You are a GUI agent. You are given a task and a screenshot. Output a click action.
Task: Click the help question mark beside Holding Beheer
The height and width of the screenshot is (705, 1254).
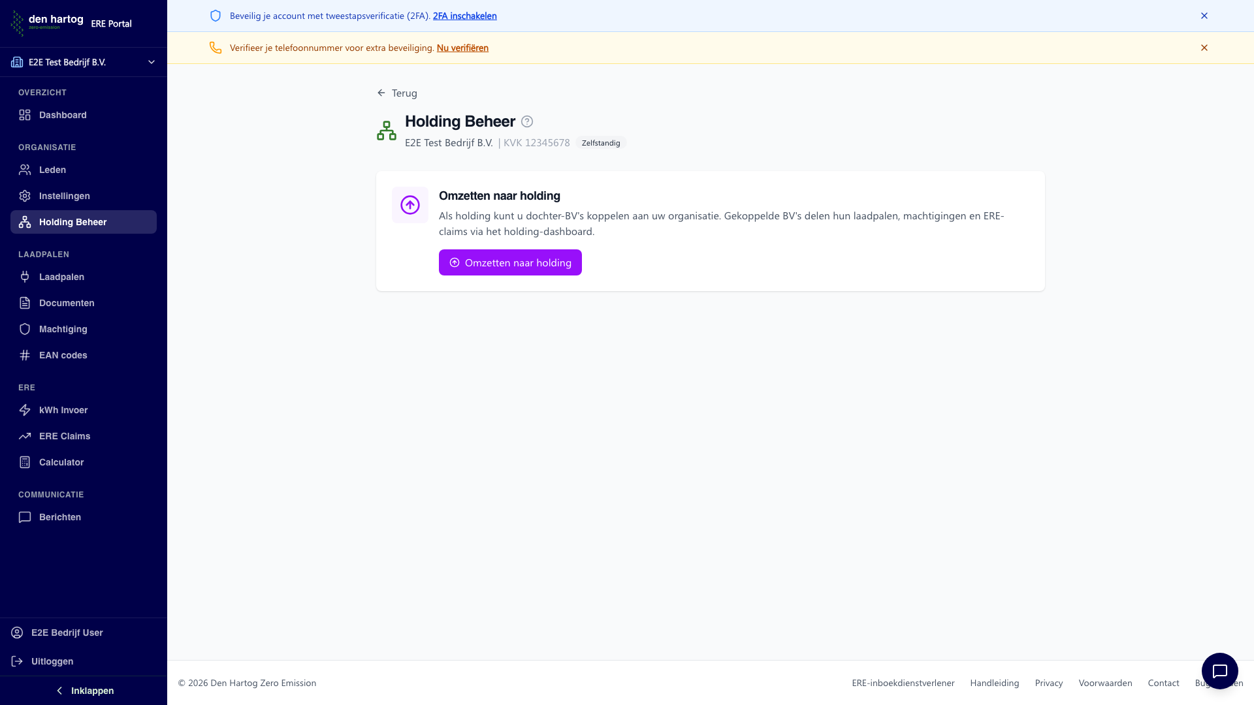coord(527,121)
